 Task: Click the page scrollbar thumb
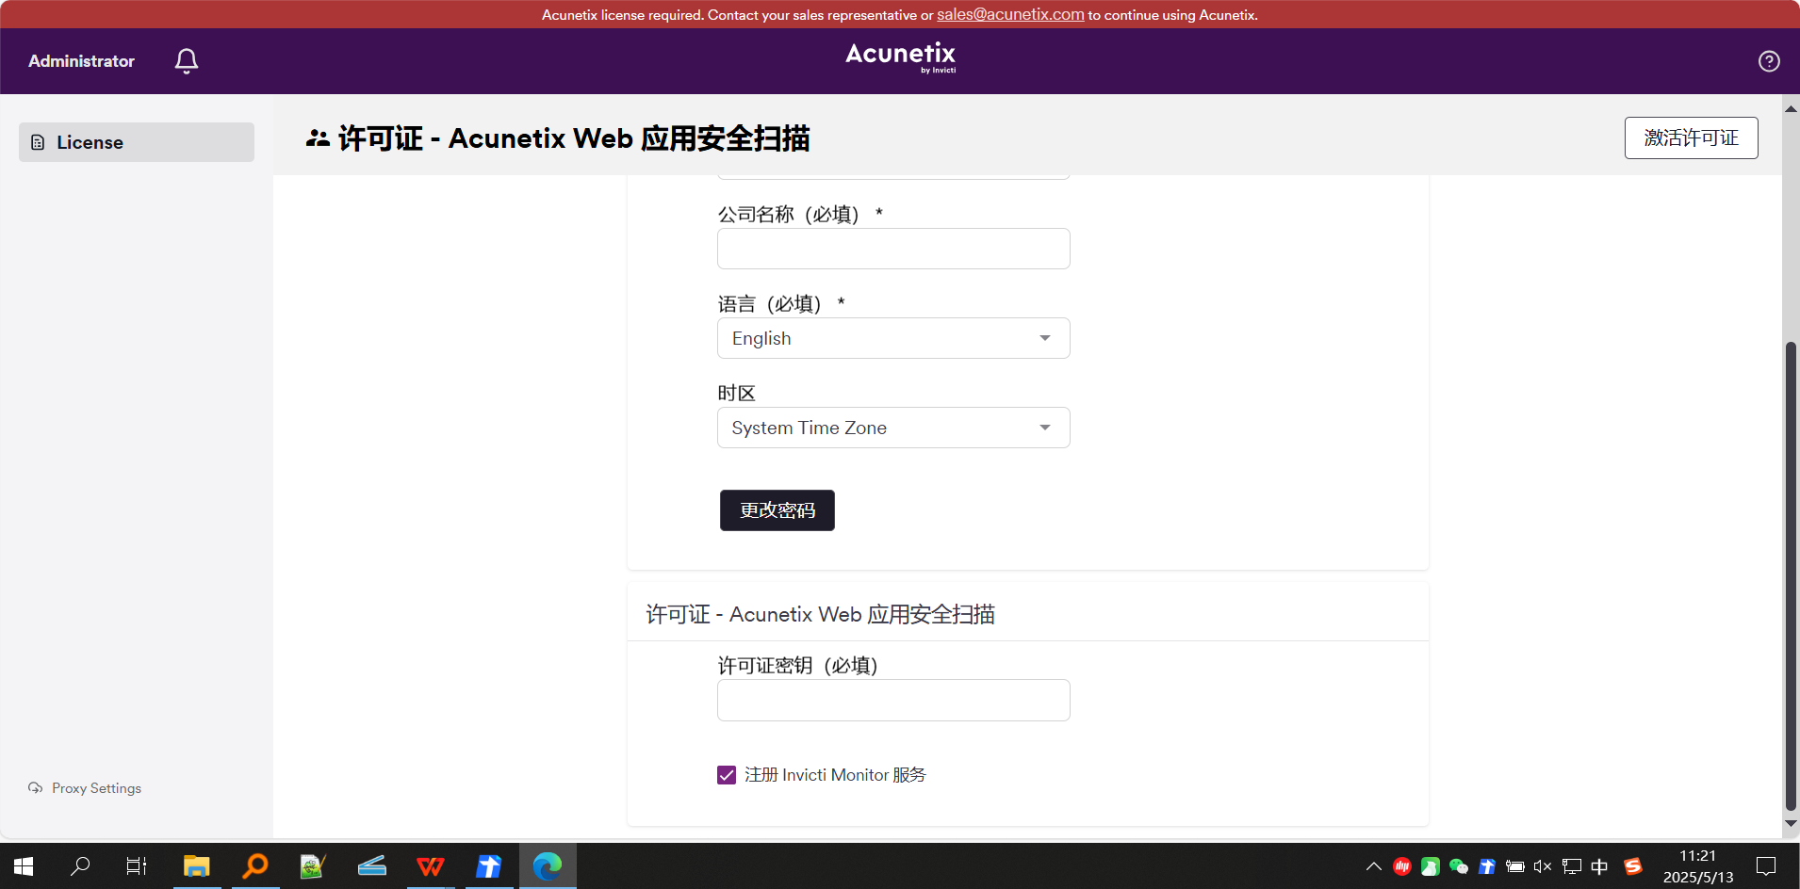tap(1791, 576)
